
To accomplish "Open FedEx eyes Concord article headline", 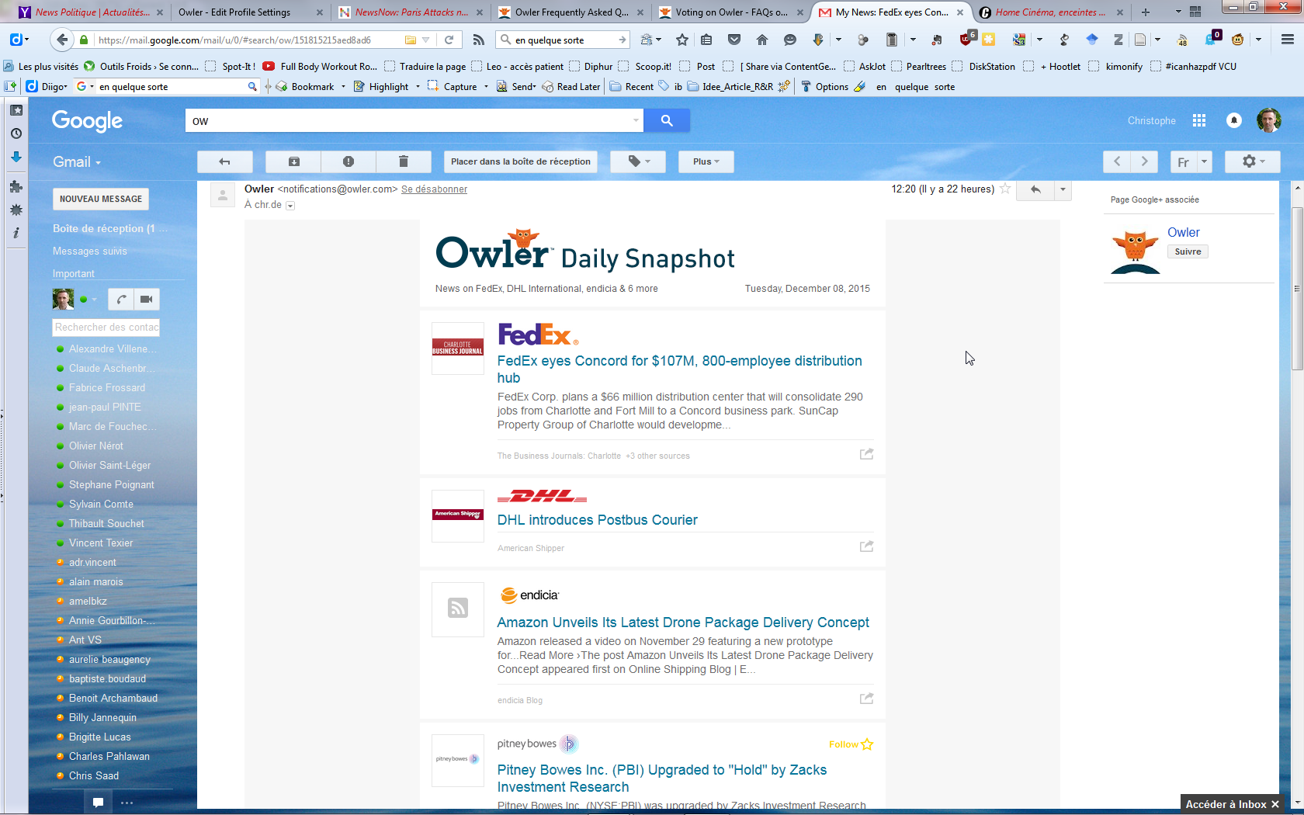I will (680, 369).
